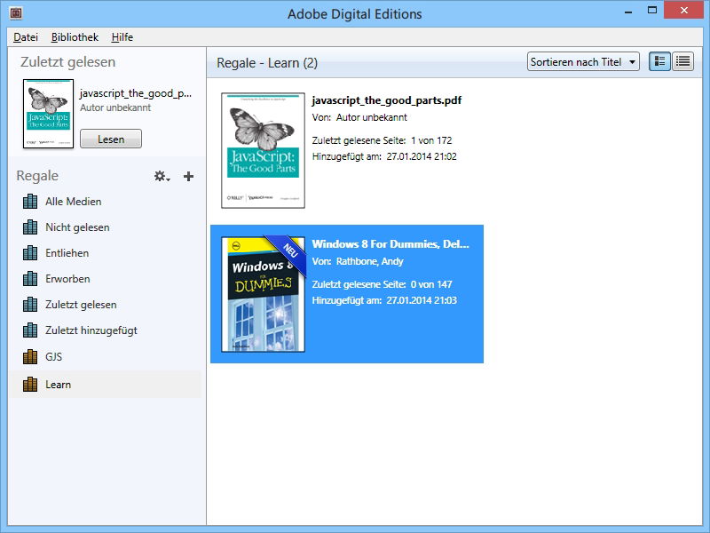Click the Zuletzt hinzugefügt shelf icon
Image resolution: width=710 pixels, height=533 pixels.
[x=30, y=330]
